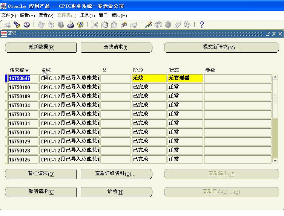Click the 查找请求(I) button

[x=116, y=47]
